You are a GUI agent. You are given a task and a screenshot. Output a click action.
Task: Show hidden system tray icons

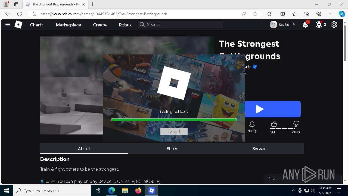click(293, 191)
